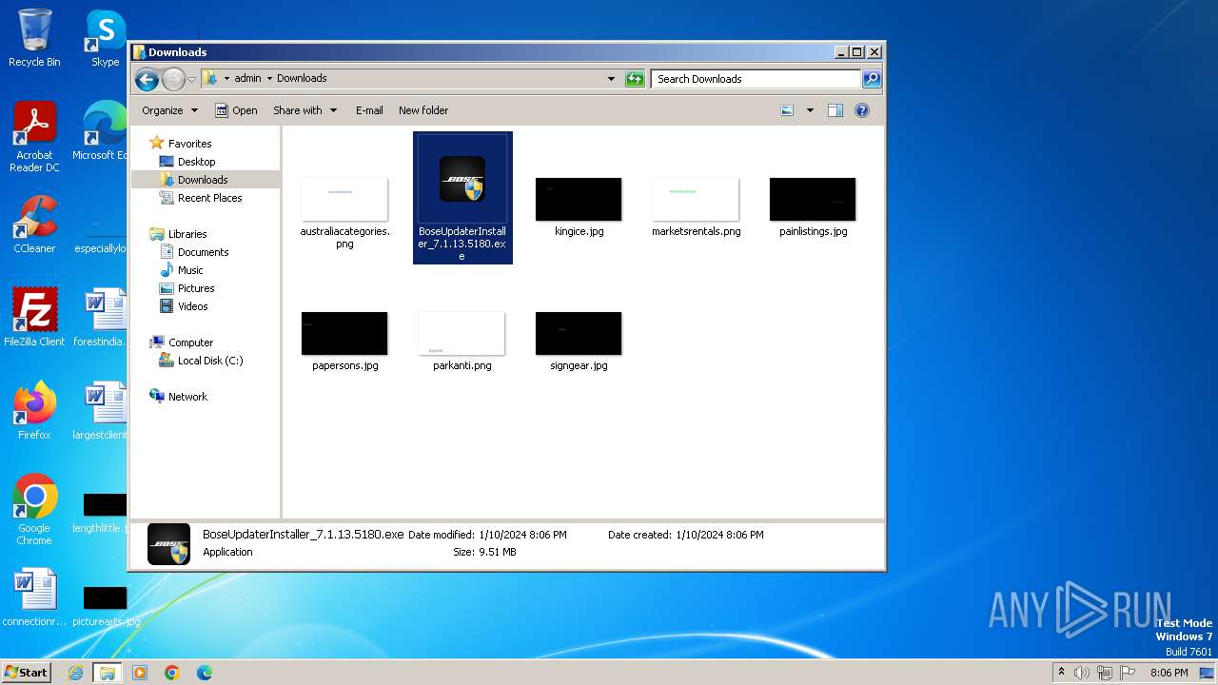Click the Action Center flag tray icon
The height and width of the screenshot is (685, 1218).
click(1128, 673)
